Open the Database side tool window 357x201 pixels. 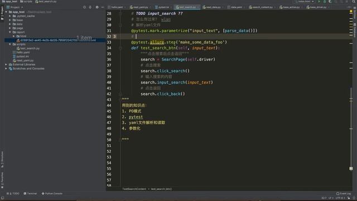355,30
